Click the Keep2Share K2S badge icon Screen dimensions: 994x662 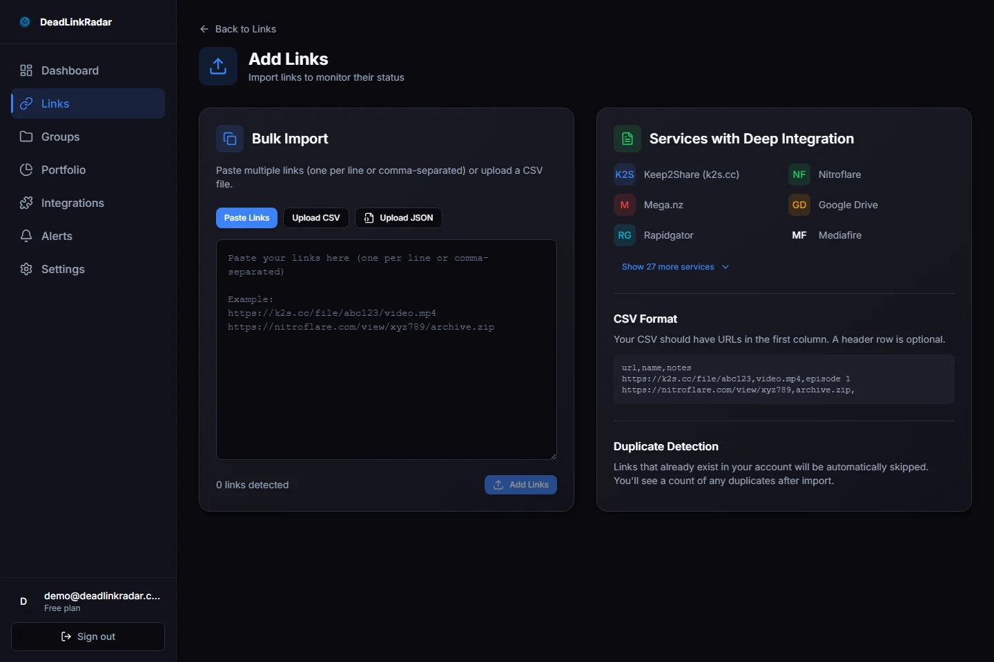[624, 174]
